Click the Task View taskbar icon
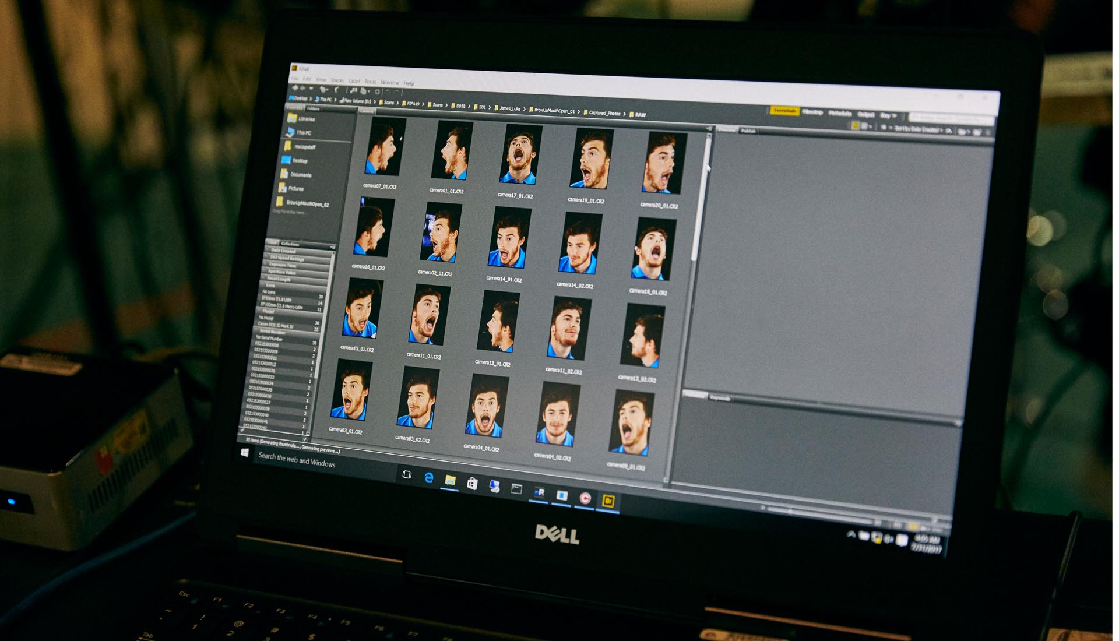 click(x=407, y=475)
